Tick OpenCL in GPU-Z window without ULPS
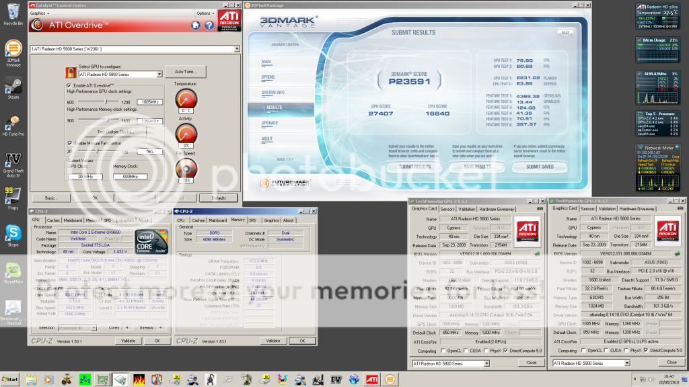Screen dimensions: 689x387 tap(443, 351)
